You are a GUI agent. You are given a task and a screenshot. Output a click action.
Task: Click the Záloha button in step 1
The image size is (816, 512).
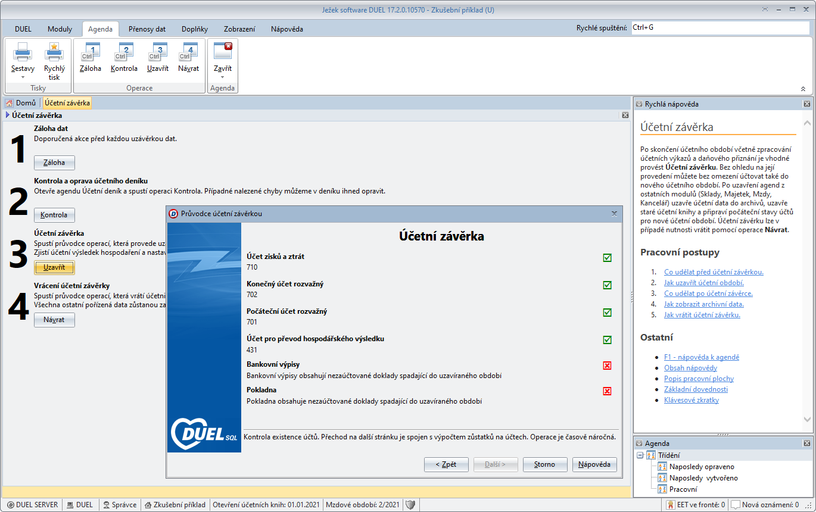(54, 163)
